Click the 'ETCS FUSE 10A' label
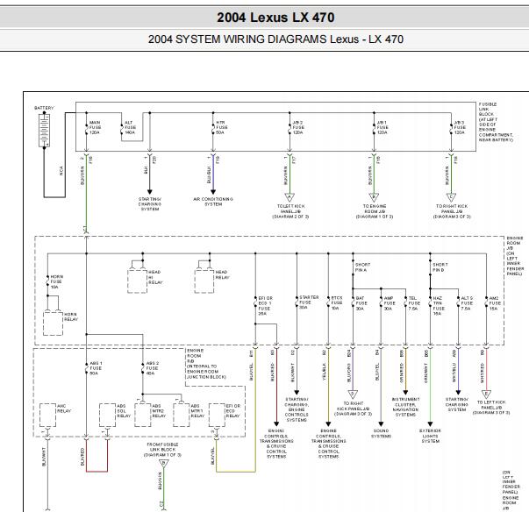 coord(337,303)
